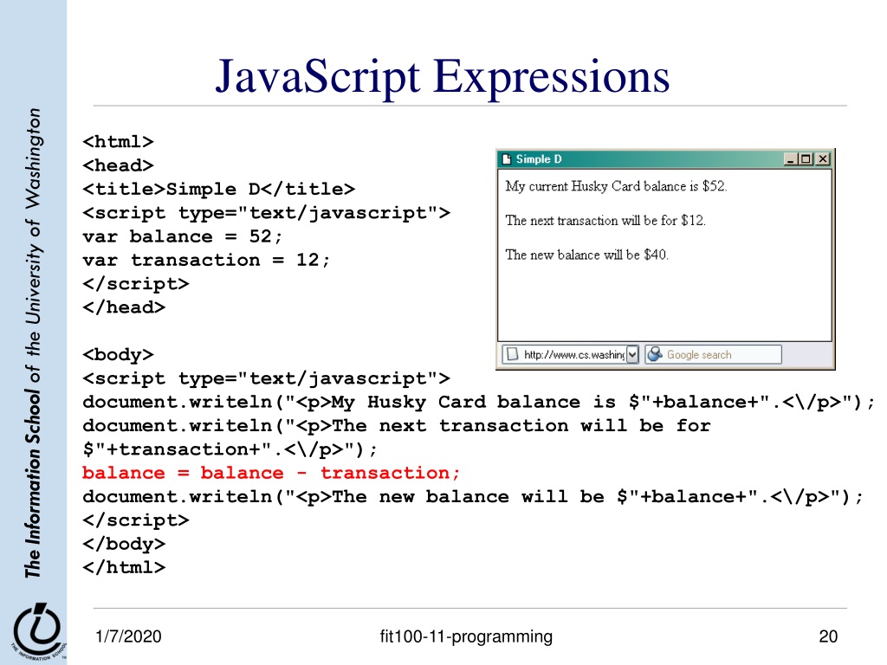The image size is (887, 665).
Task: Click the 'var balance = 52;' code line
Action: tap(182, 236)
